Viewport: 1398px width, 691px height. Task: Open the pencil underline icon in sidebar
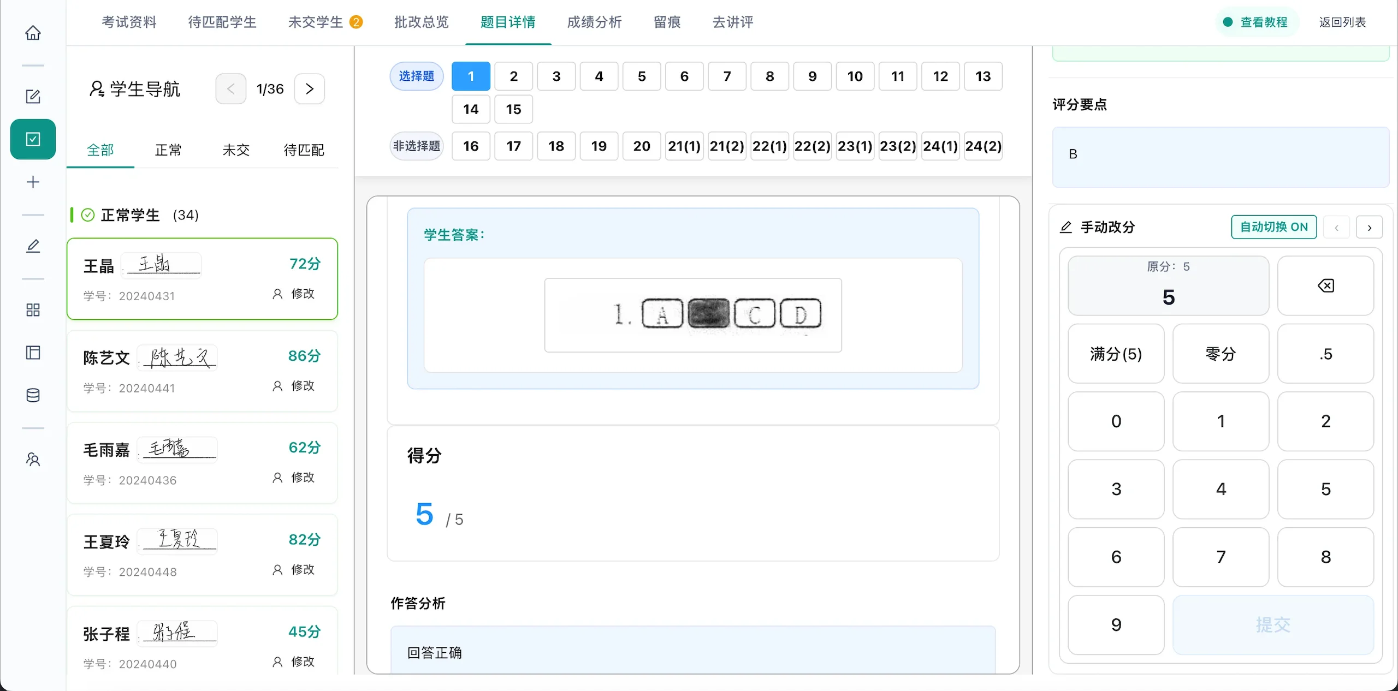coord(33,246)
